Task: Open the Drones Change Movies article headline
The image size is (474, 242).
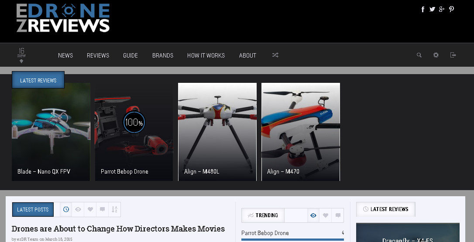Action: pos(118,229)
